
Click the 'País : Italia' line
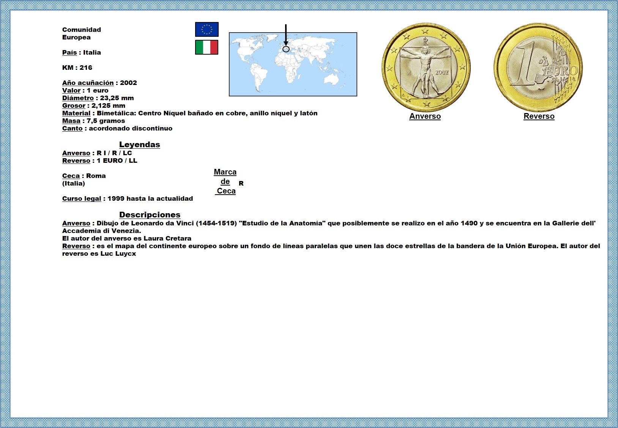click(x=82, y=52)
